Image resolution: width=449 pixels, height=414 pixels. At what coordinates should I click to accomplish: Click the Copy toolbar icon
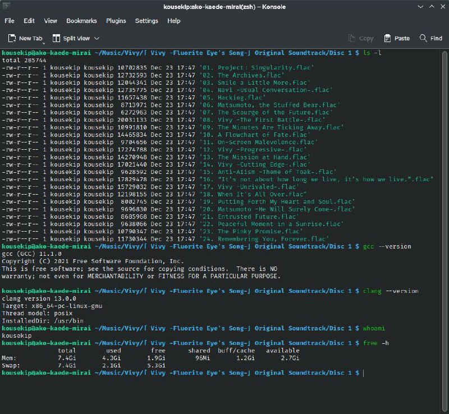pos(352,38)
